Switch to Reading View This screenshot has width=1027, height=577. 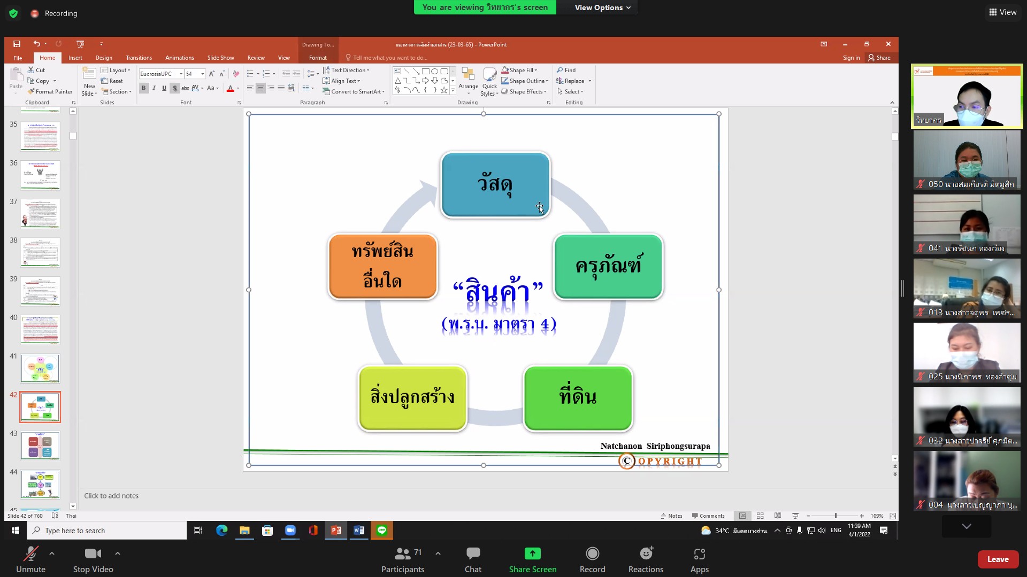point(778,516)
